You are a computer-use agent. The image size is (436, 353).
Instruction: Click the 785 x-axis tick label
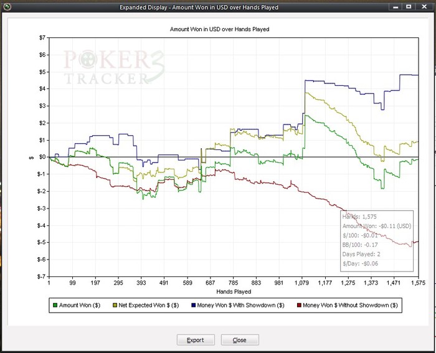tap(233, 283)
